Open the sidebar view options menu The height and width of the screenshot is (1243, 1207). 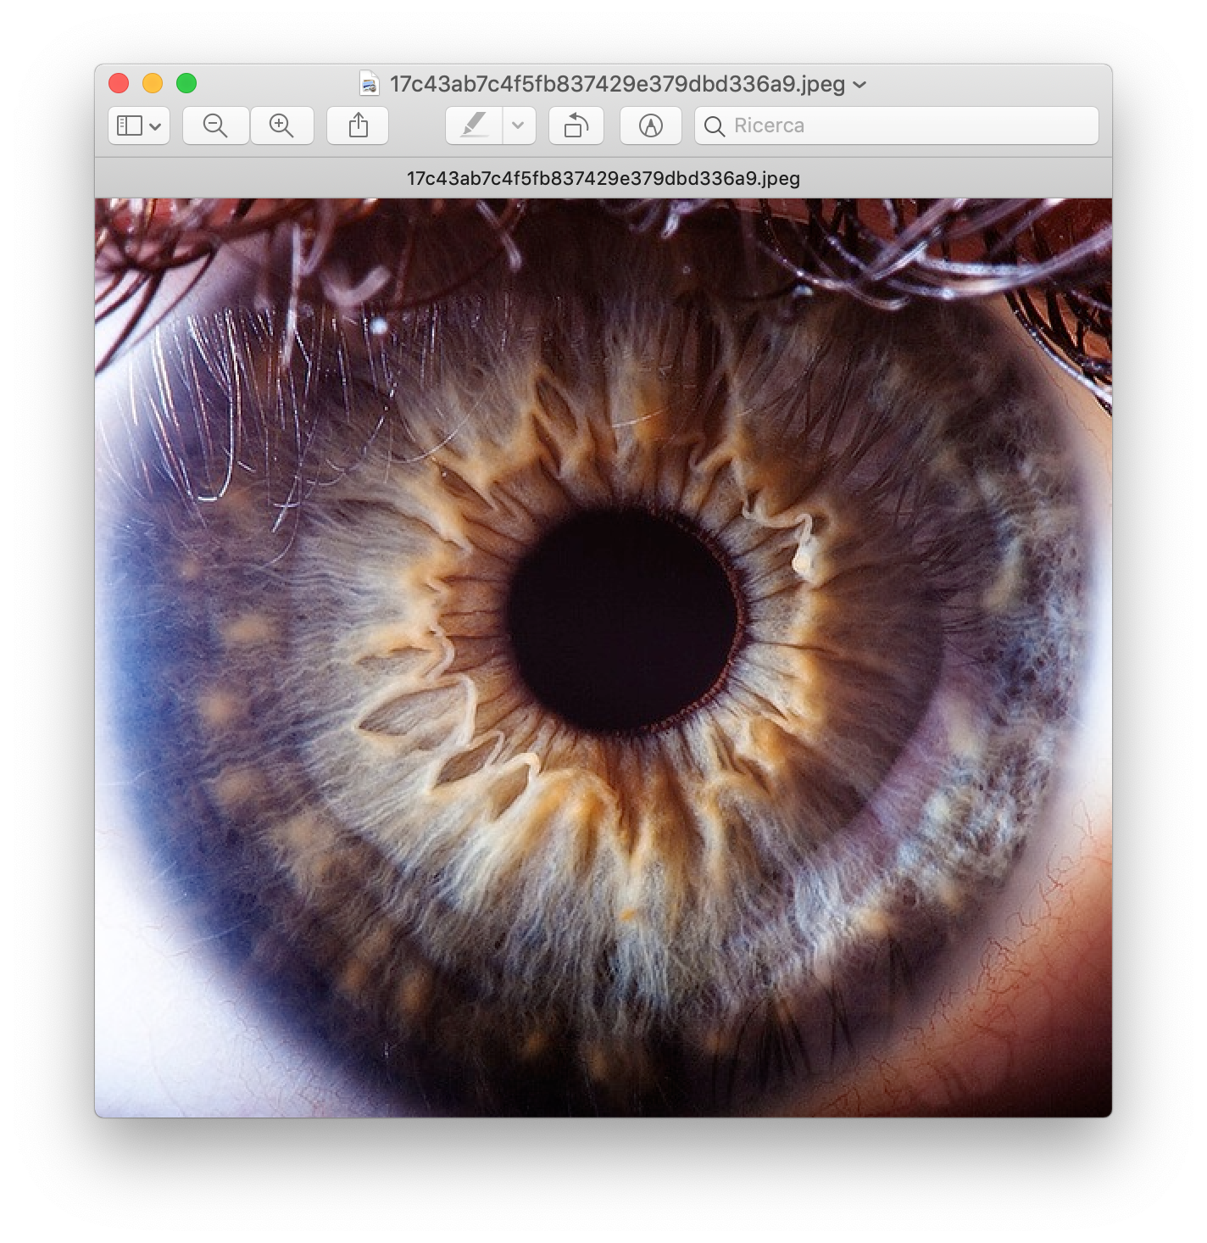pos(139,125)
